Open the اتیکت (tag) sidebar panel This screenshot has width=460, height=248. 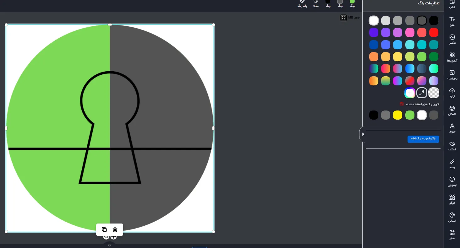click(452, 146)
